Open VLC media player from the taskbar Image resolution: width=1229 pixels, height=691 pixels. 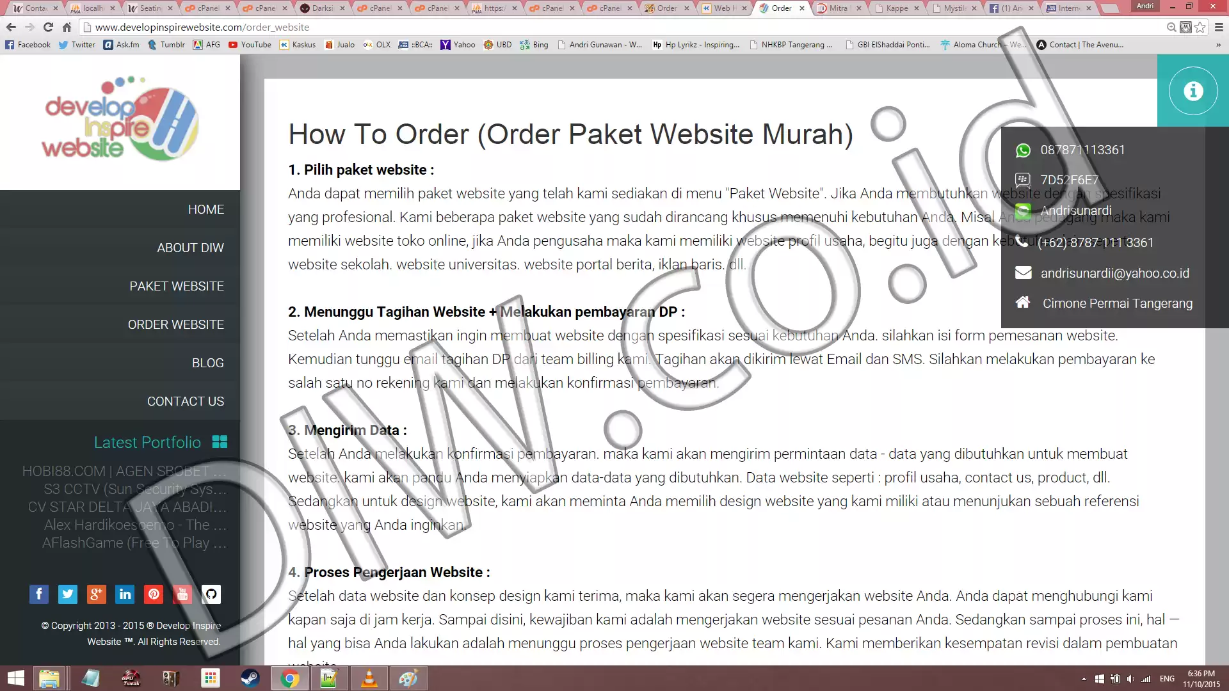[x=369, y=678]
